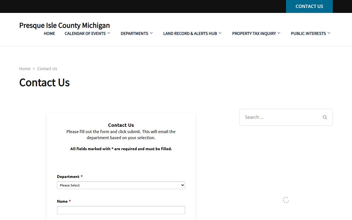
Task: Open the DEPARTMENTS menu
Action: [x=134, y=34]
